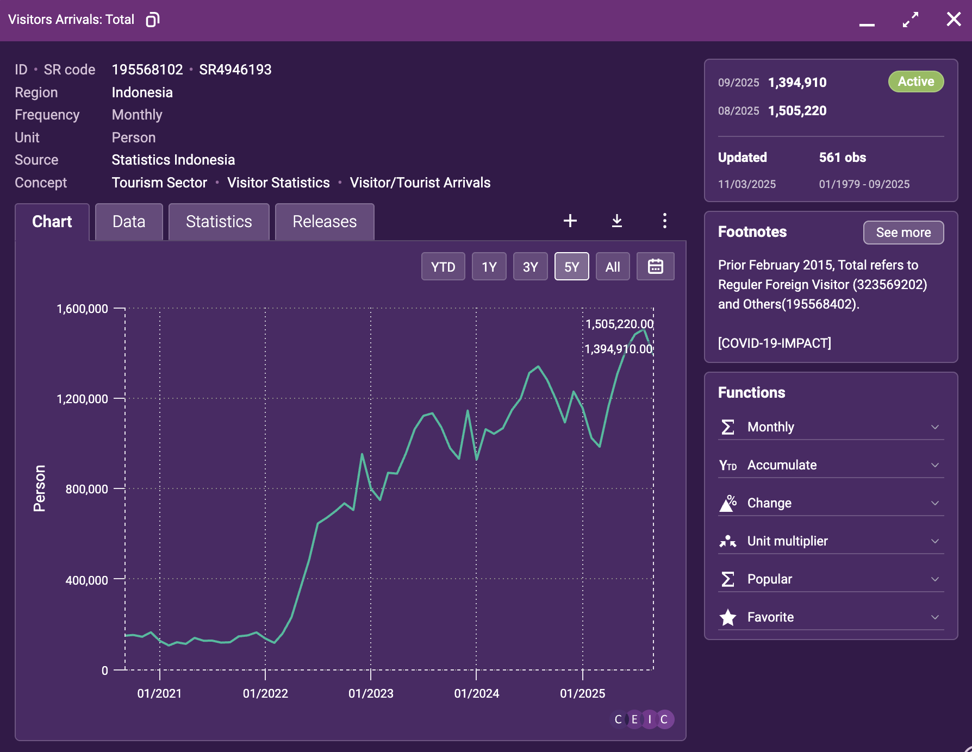
Task: Download the chart using the download icon
Action: click(x=616, y=221)
